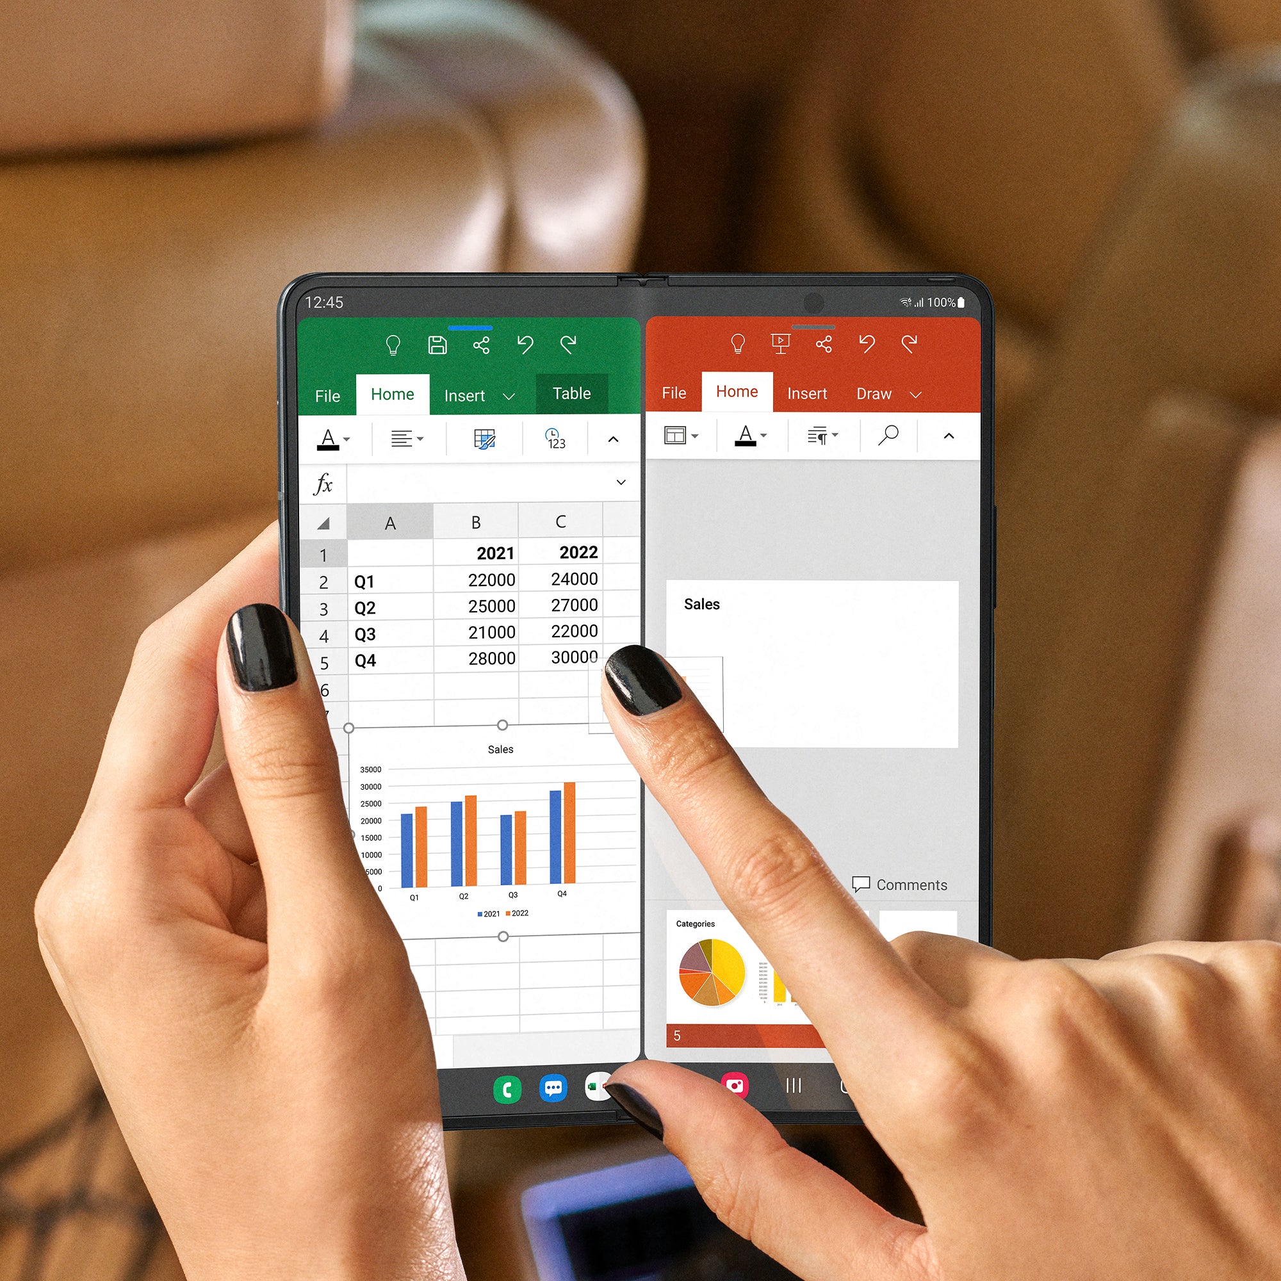Click the number format icon in Excel ribbon
This screenshot has width=1281, height=1281.
pyautogui.click(x=555, y=443)
